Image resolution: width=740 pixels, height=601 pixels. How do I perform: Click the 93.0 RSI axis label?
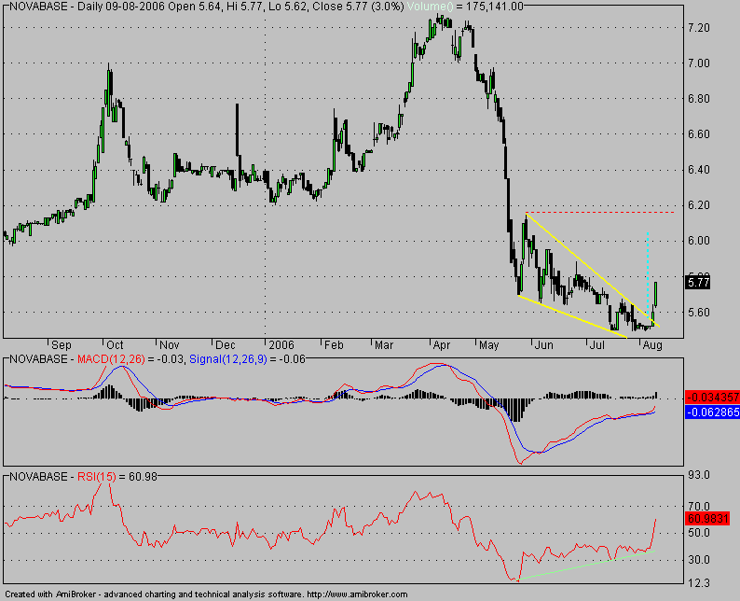(699, 475)
